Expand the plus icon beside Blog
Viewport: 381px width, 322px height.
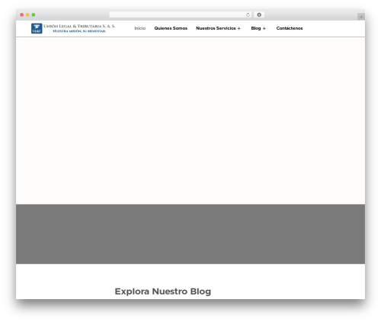click(264, 28)
